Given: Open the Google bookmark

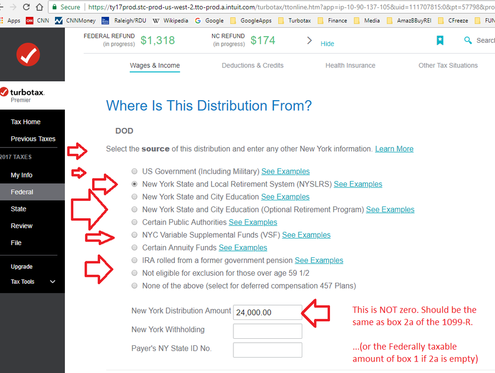Looking at the screenshot, I should tap(209, 20).
